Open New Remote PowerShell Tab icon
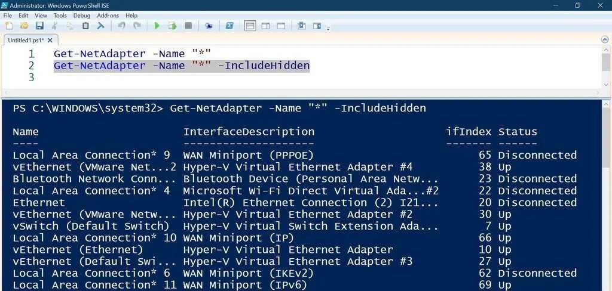This screenshot has width=612, height=291. (x=209, y=26)
